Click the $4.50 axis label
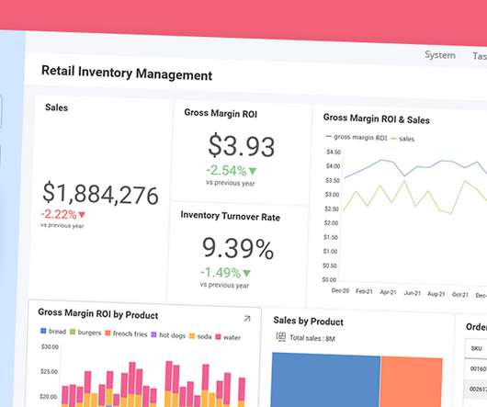The width and height of the screenshot is (487, 407). pos(334,152)
